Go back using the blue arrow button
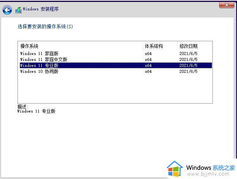The height and width of the screenshot is (179, 237). (7, 10)
